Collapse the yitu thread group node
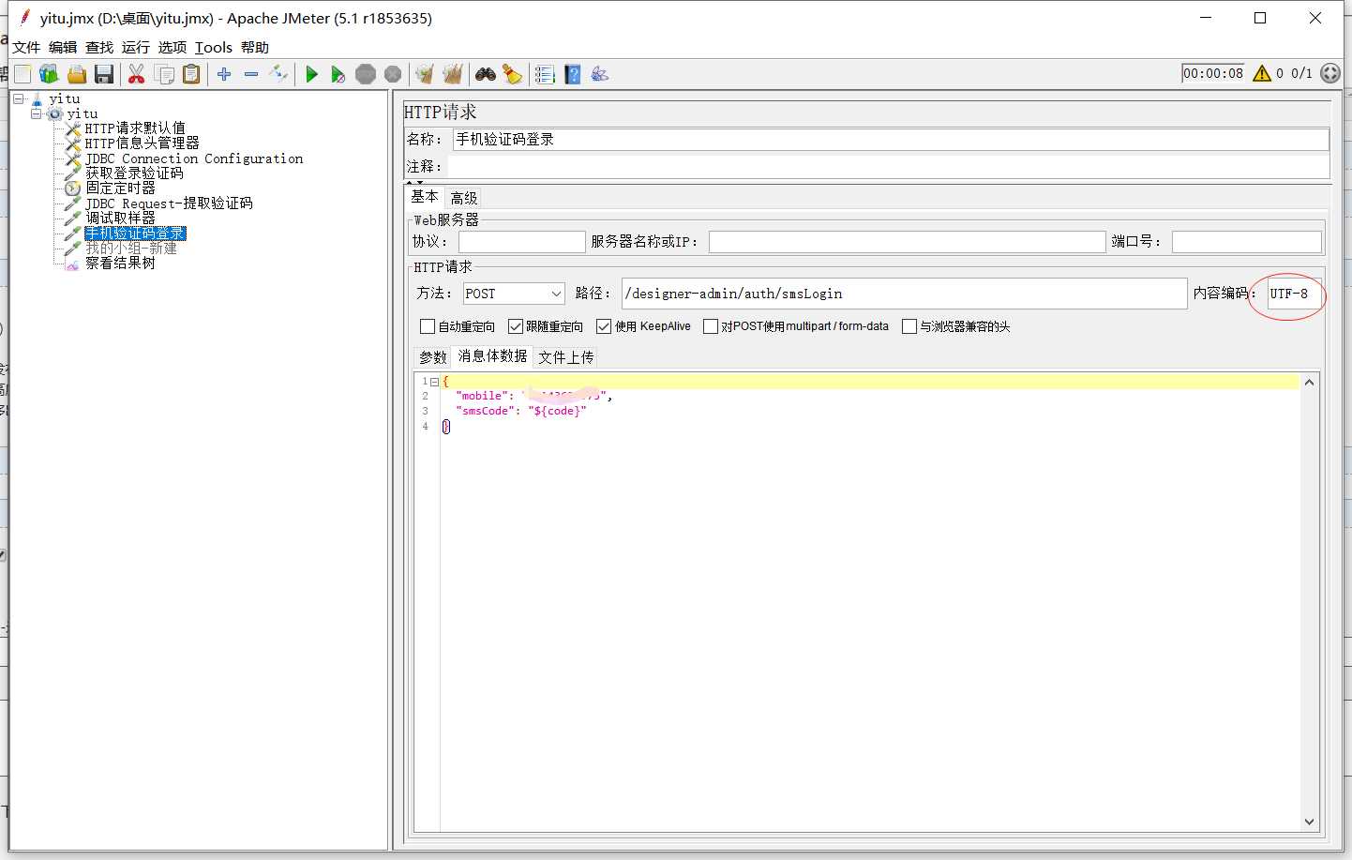1352x860 pixels. coord(37,113)
